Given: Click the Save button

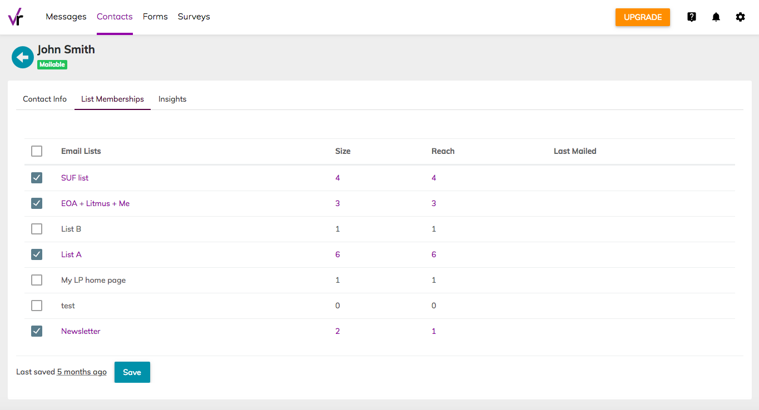Looking at the screenshot, I should [132, 372].
